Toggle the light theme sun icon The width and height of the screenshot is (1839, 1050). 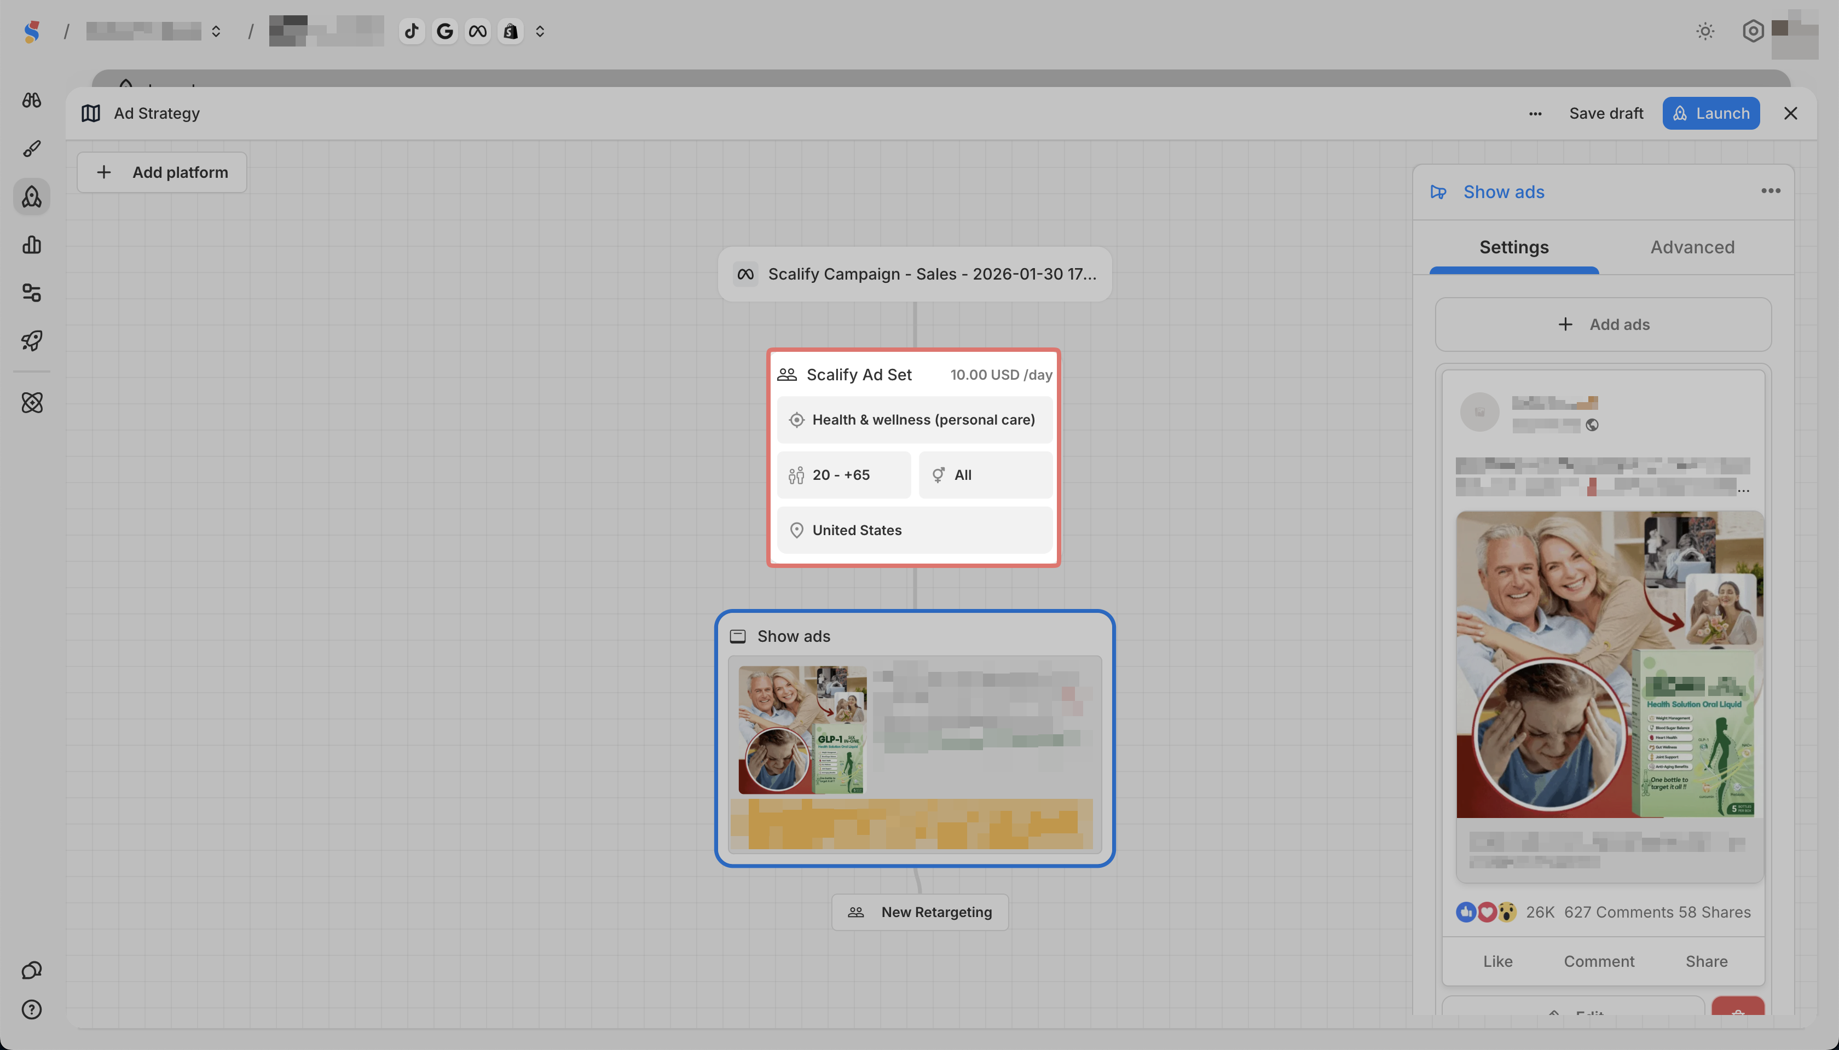pos(1705,31)
